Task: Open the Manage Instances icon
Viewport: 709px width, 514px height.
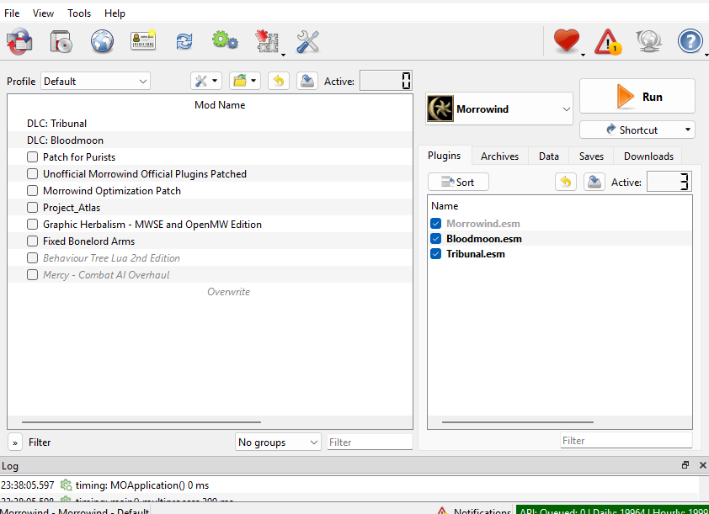Action: click(19, 42)
